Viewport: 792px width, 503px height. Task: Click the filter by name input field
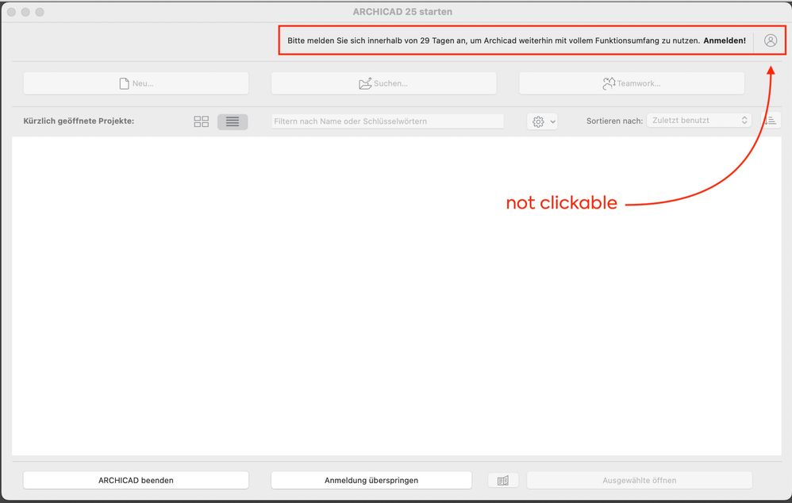point(387,121)
